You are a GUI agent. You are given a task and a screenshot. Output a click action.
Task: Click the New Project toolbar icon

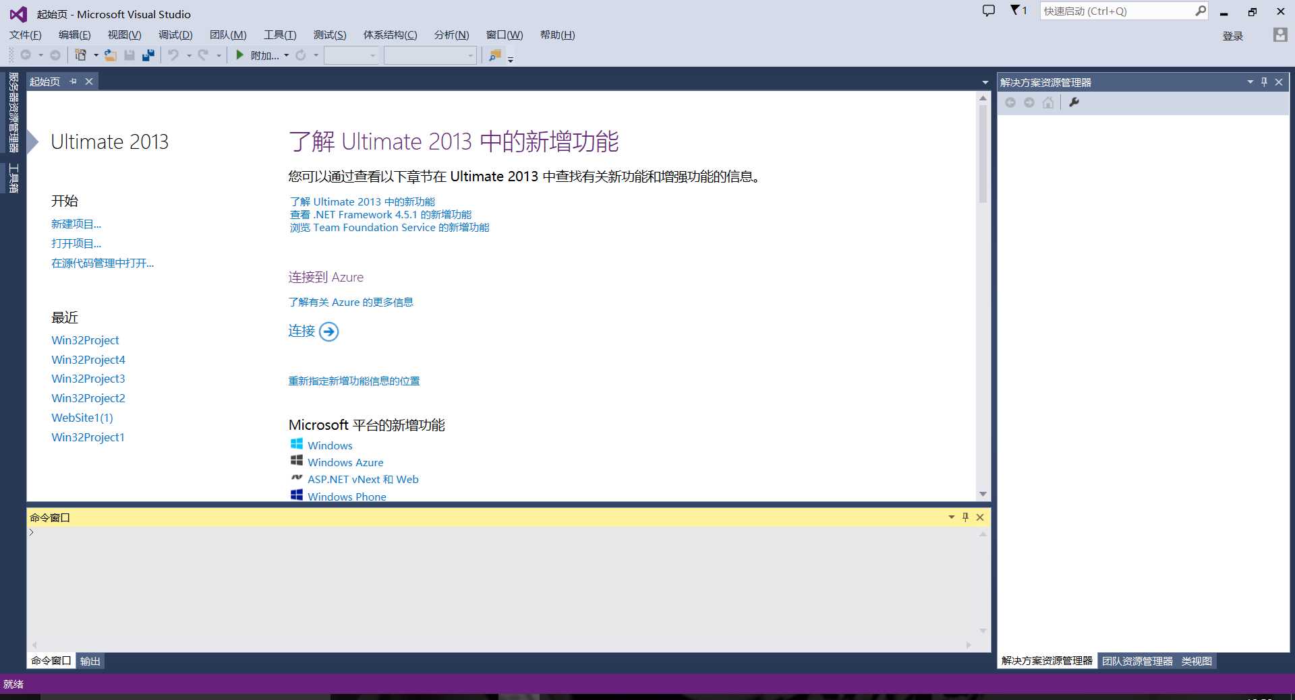80,55
